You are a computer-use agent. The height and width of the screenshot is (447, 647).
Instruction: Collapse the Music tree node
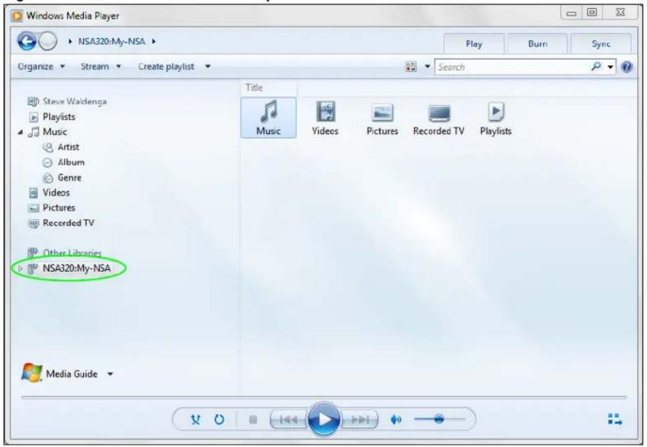click(20, 132)
